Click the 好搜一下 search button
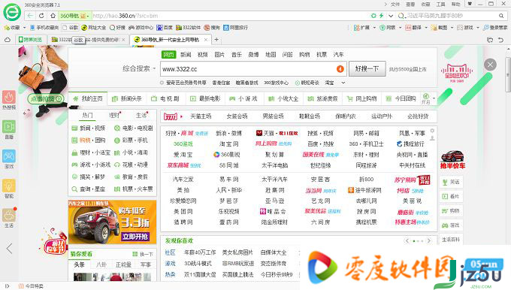 (x=367, y=69)
